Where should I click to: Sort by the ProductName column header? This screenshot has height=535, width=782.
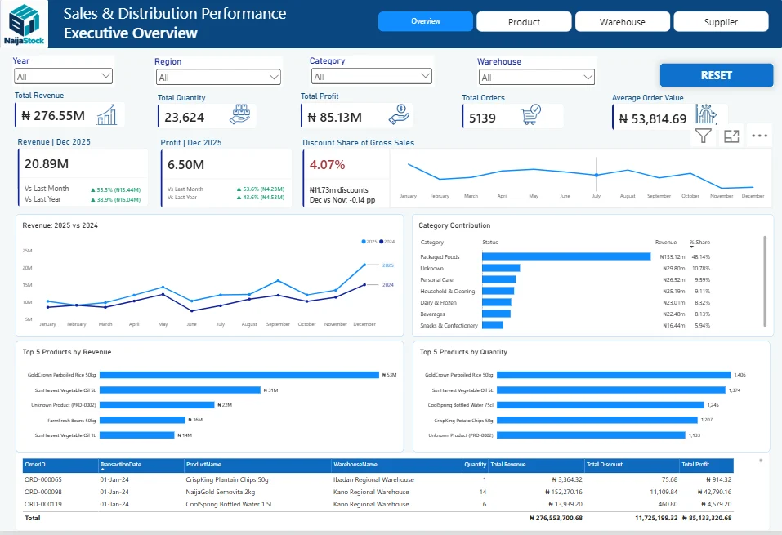pos(257,465)
